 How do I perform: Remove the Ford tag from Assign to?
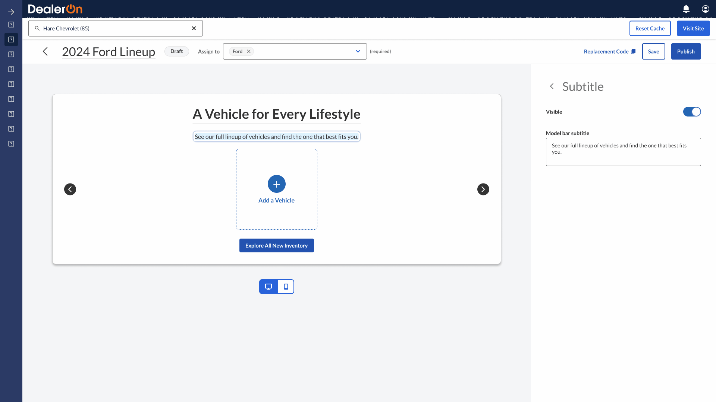249,51
